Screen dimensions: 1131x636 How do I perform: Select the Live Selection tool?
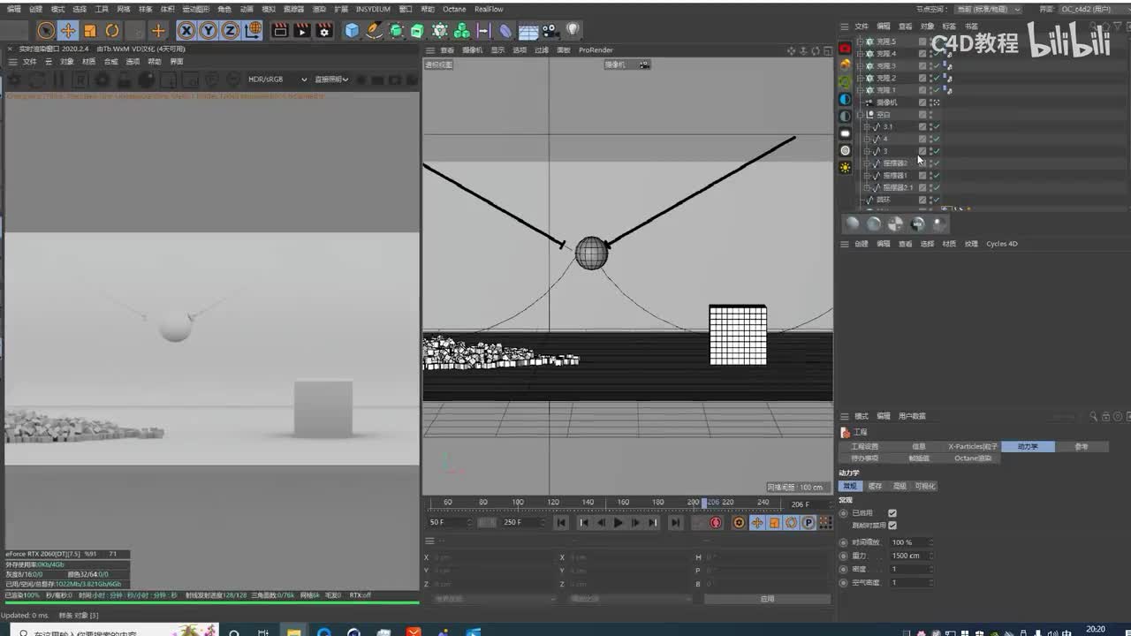point(45,31)
